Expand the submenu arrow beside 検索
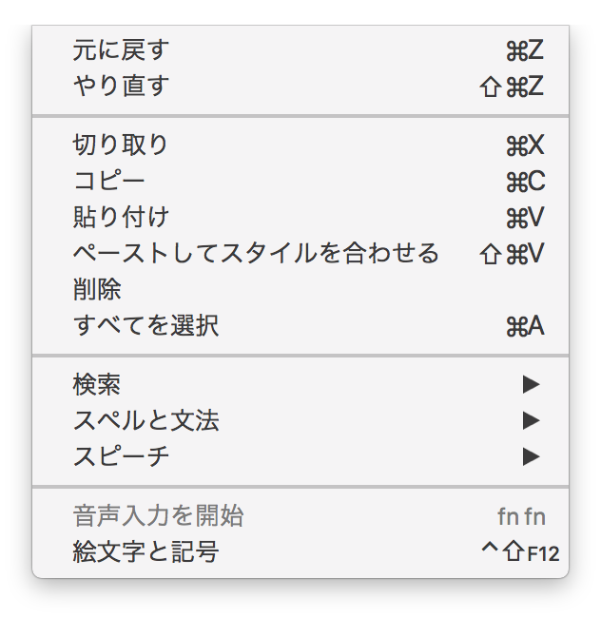 (531, 384)
